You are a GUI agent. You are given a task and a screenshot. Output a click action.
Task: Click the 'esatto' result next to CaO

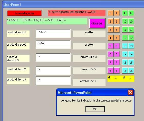89,46
